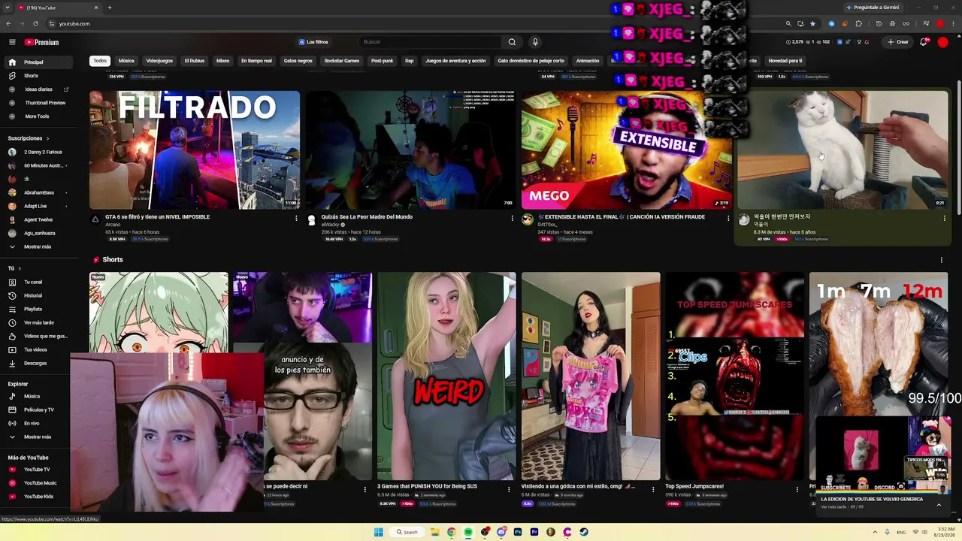Select the Gatos negros filter chip
Viewport: 962px width, 541px height.
tap(298, 61)
